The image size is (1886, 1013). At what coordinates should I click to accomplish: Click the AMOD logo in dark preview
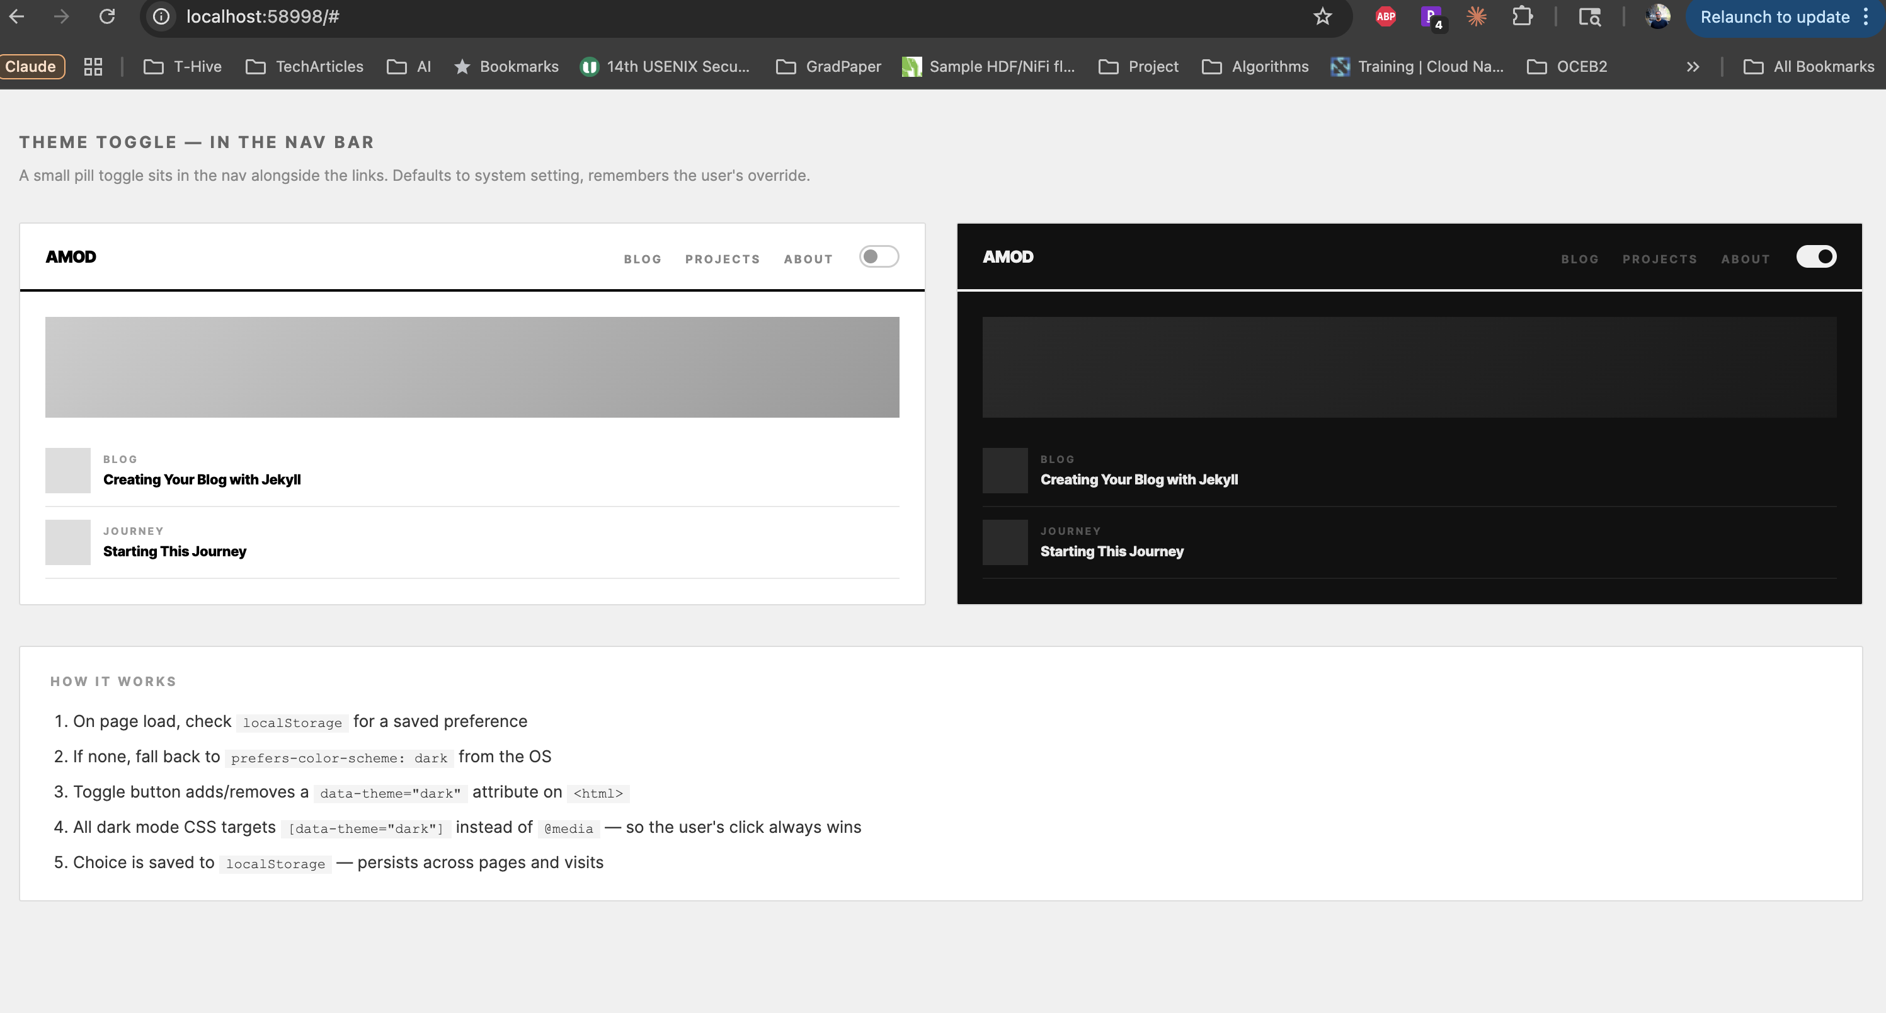click(1008, 257)
